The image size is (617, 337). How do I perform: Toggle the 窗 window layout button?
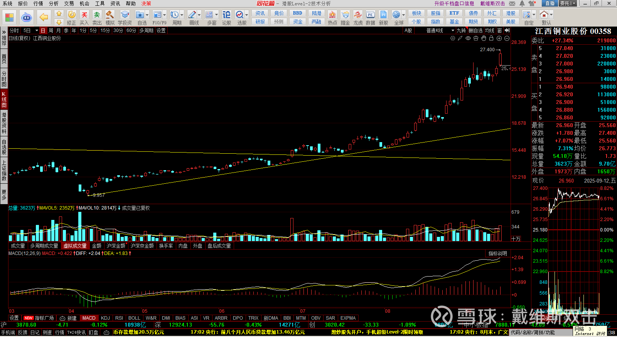click(x=499, y=30)
